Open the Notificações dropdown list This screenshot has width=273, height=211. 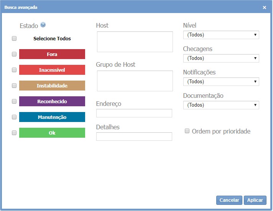pos(221,82)
